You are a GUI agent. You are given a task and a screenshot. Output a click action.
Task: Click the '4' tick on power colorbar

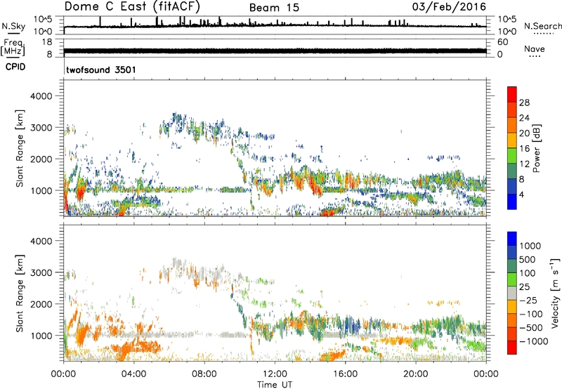pyautogui.click(x=521, y=194)
